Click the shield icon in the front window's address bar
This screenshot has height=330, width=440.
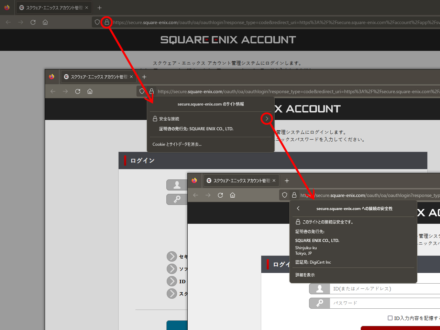[x=285, y=195]
